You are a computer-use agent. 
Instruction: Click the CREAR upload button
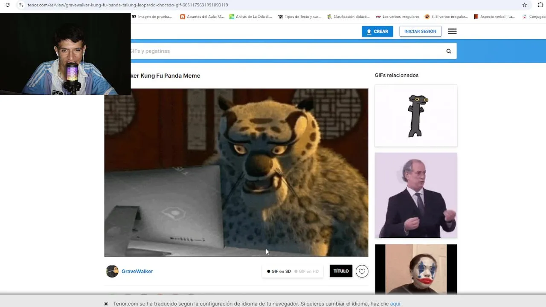377,31
